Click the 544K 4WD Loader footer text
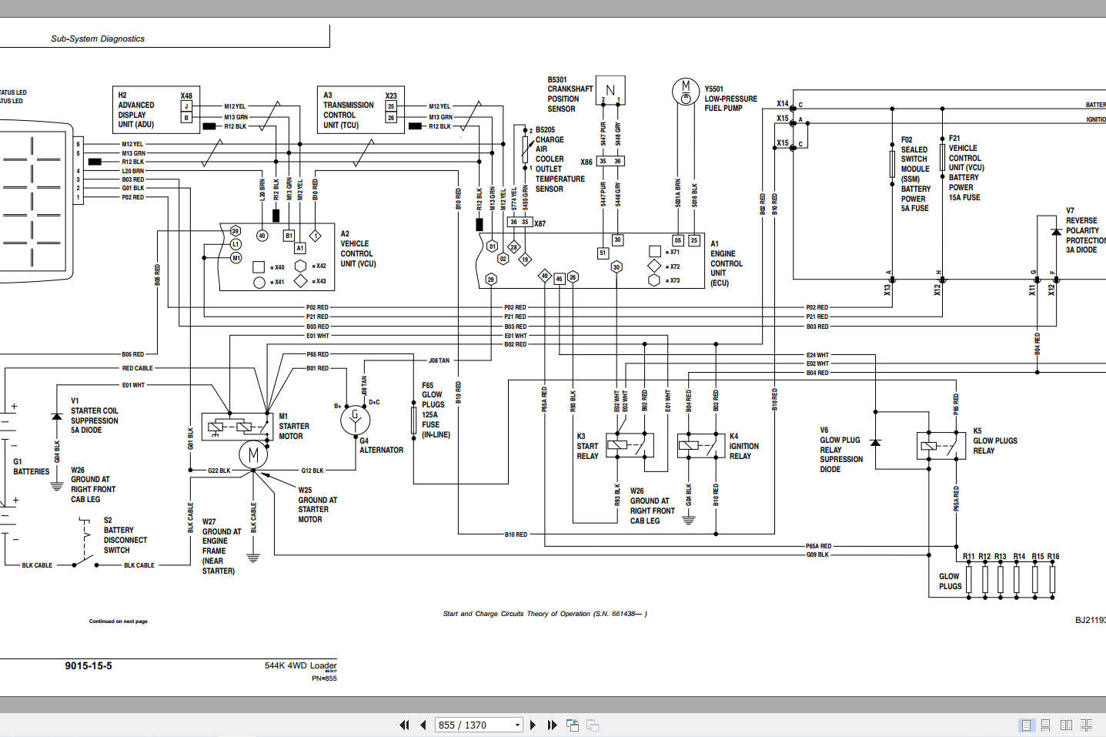 [x=300, y=665]
